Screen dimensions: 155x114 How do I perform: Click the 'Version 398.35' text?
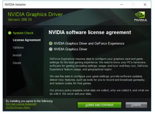click(20, 20)
